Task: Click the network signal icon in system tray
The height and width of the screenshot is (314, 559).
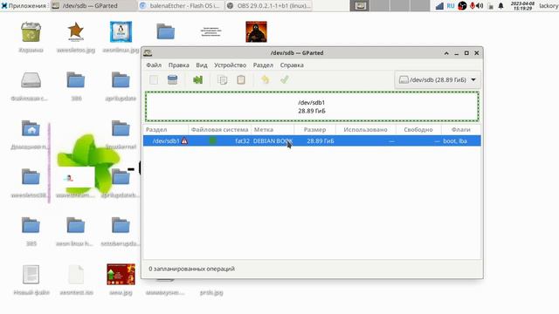Action: point(440,6)
